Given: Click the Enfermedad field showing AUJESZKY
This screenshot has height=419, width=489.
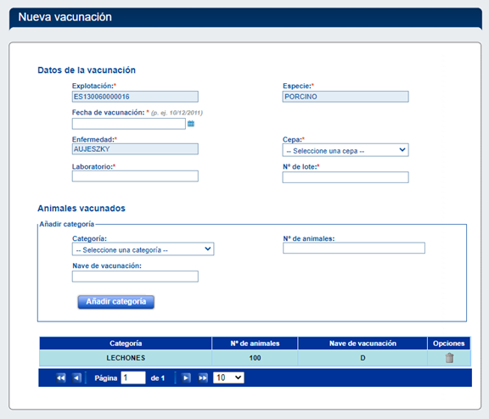Looking at the screenshot, I should [135, 149].
